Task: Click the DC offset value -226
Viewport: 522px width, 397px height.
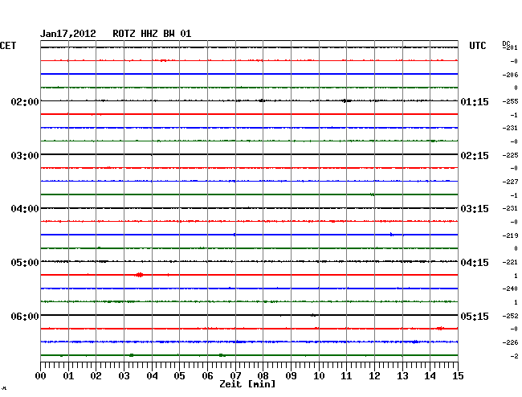Action: (510, 342)
